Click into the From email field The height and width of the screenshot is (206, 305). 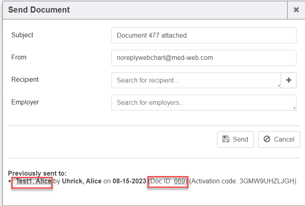(204, 58)
